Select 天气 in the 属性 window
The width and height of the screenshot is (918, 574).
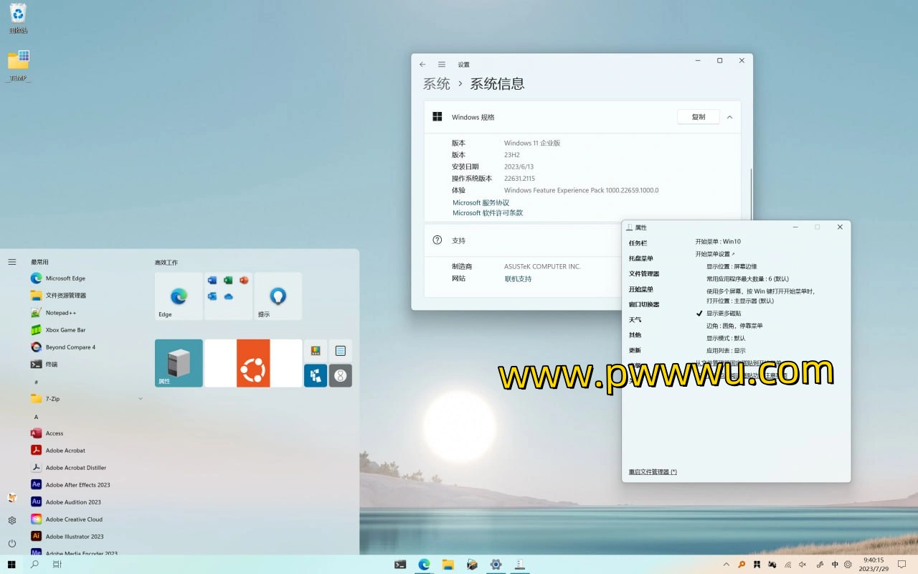point(635,320)
